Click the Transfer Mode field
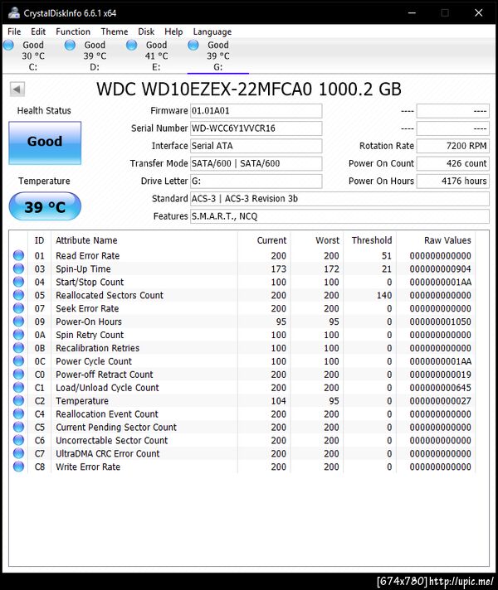The width and height of the screenshot is (498, 590). (256, 164)
